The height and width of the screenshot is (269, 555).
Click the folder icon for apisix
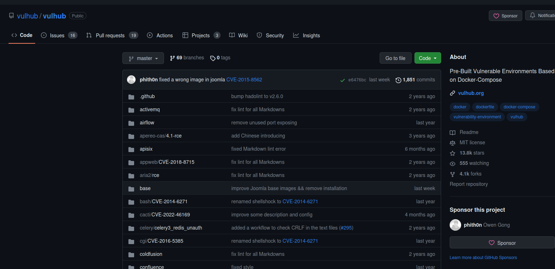[x=131, y=149]
